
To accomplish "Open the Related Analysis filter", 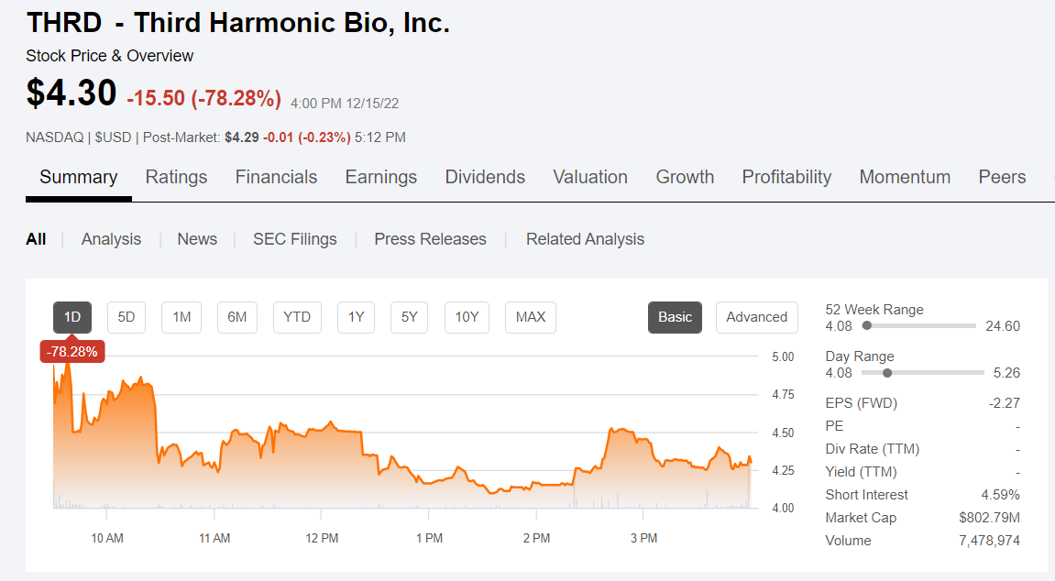I will 585,239.
